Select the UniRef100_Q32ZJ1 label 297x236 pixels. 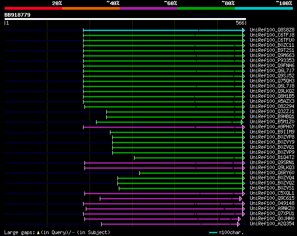click(x=272, y=112)
